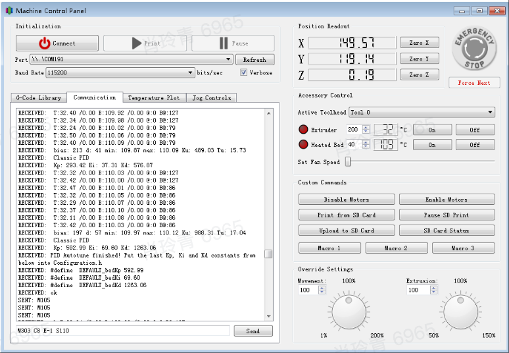This screenshot has height=353, width=509.
Task: Click the Send button
Action: pos(253,331)
